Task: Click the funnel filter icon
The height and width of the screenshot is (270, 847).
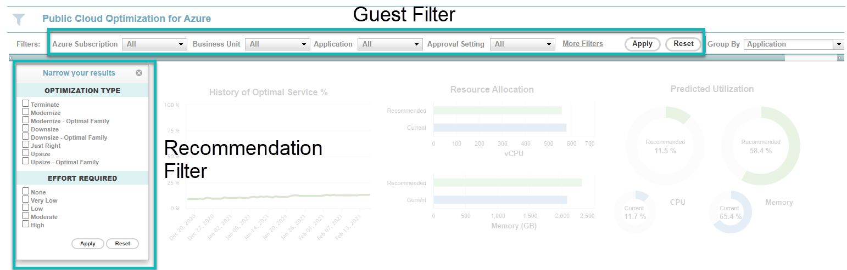Action: click(x=19, y=20)
